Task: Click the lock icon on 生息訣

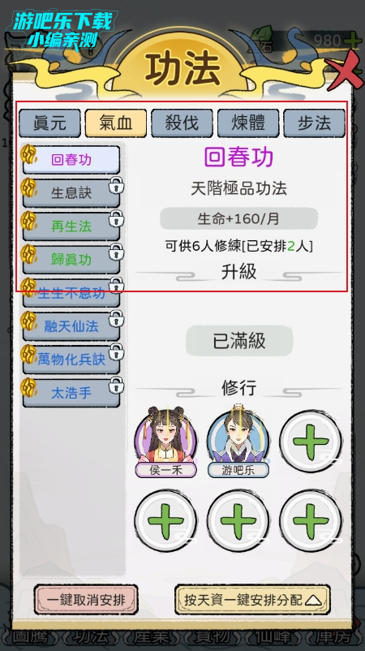Action: 116,186
